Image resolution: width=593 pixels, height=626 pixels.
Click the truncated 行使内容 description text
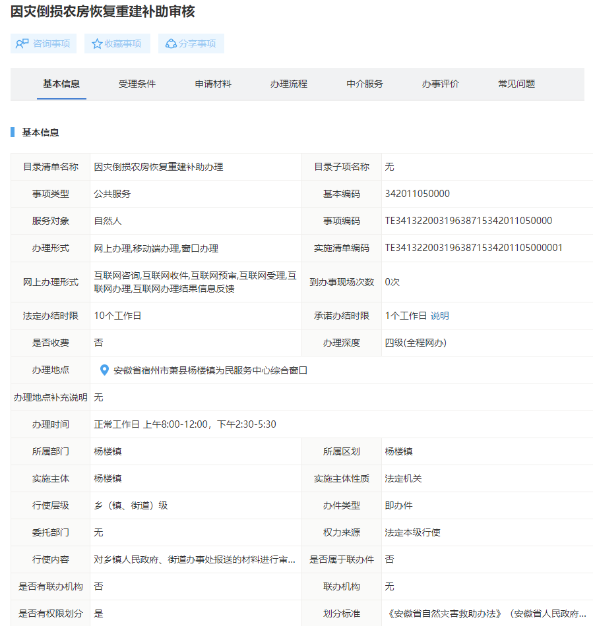tap(195, 559)
